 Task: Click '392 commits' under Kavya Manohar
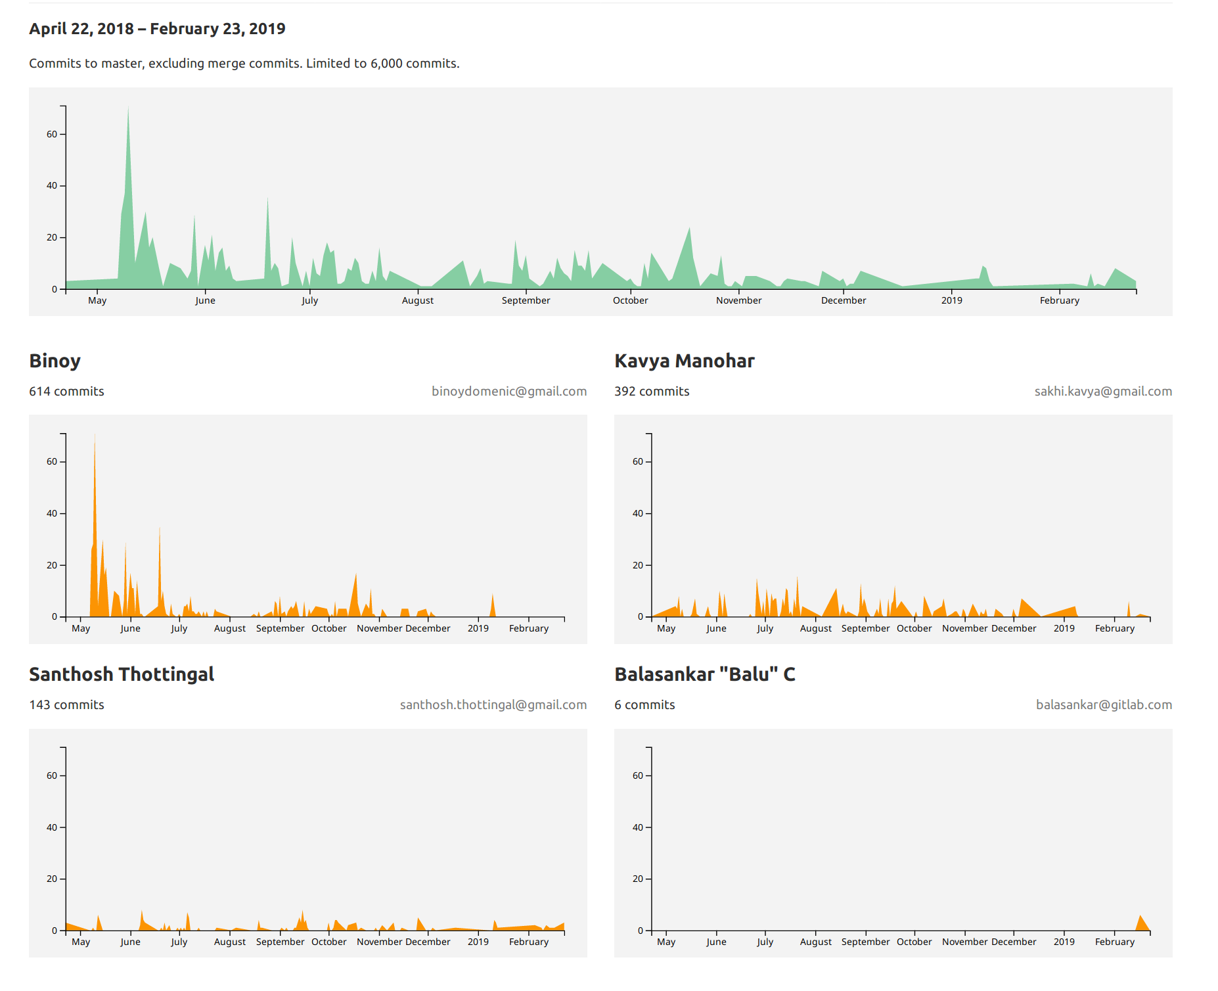[652, 392]
